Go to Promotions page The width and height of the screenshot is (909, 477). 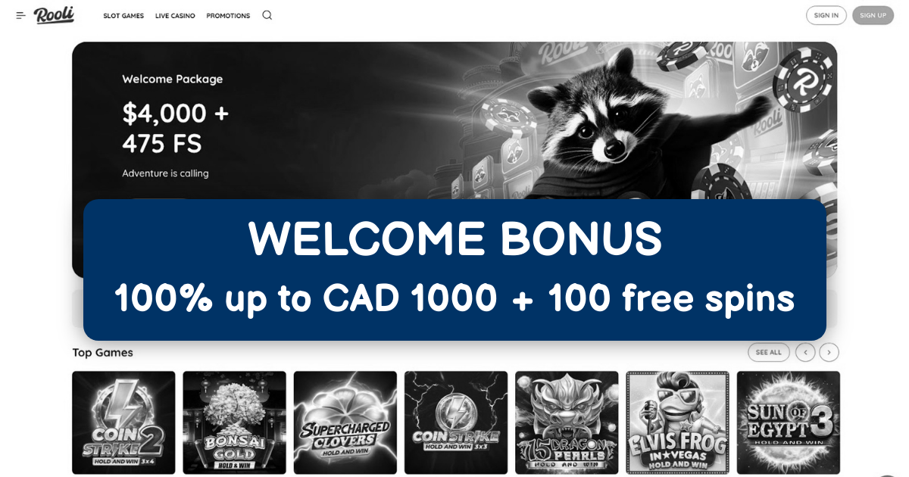pyautogui.click(x=228, y=16)
